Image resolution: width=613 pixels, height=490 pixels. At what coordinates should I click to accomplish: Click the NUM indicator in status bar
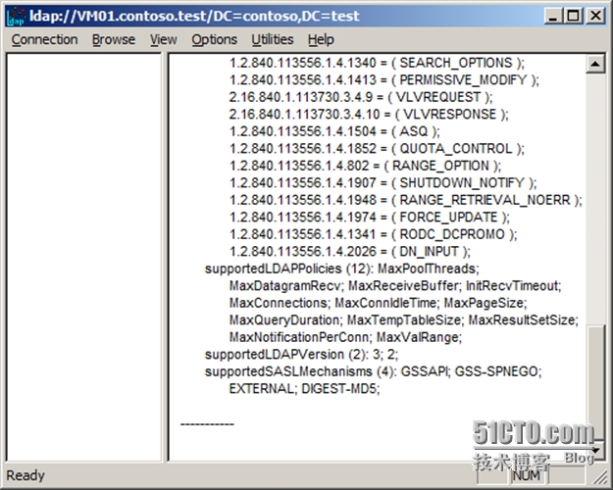click(x=527, y=475)
